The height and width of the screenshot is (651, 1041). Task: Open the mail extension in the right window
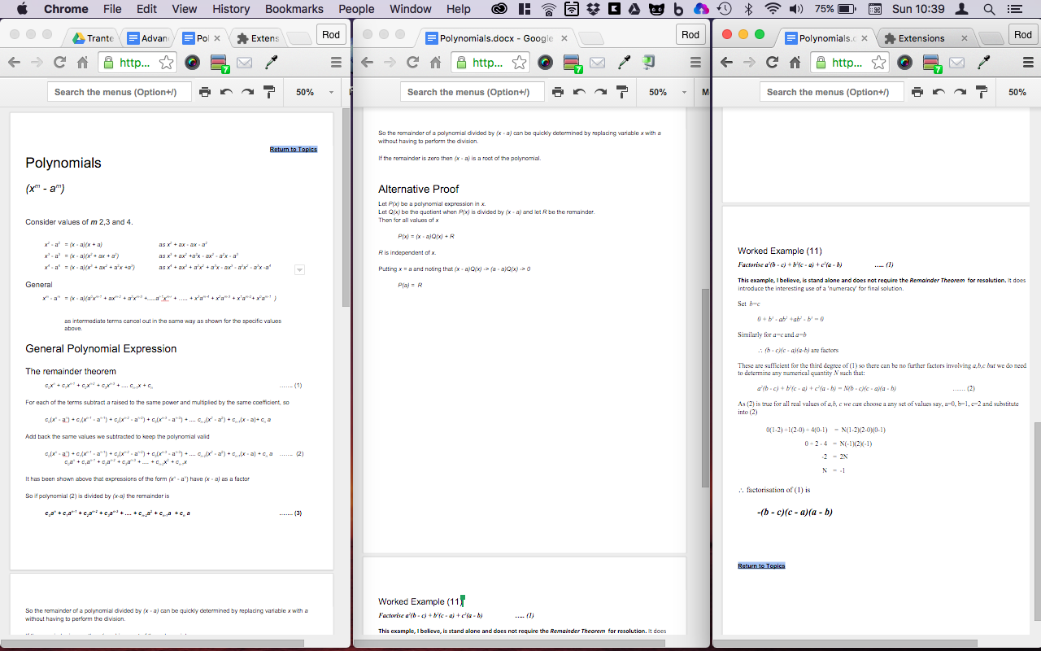[x=957, y=63]
